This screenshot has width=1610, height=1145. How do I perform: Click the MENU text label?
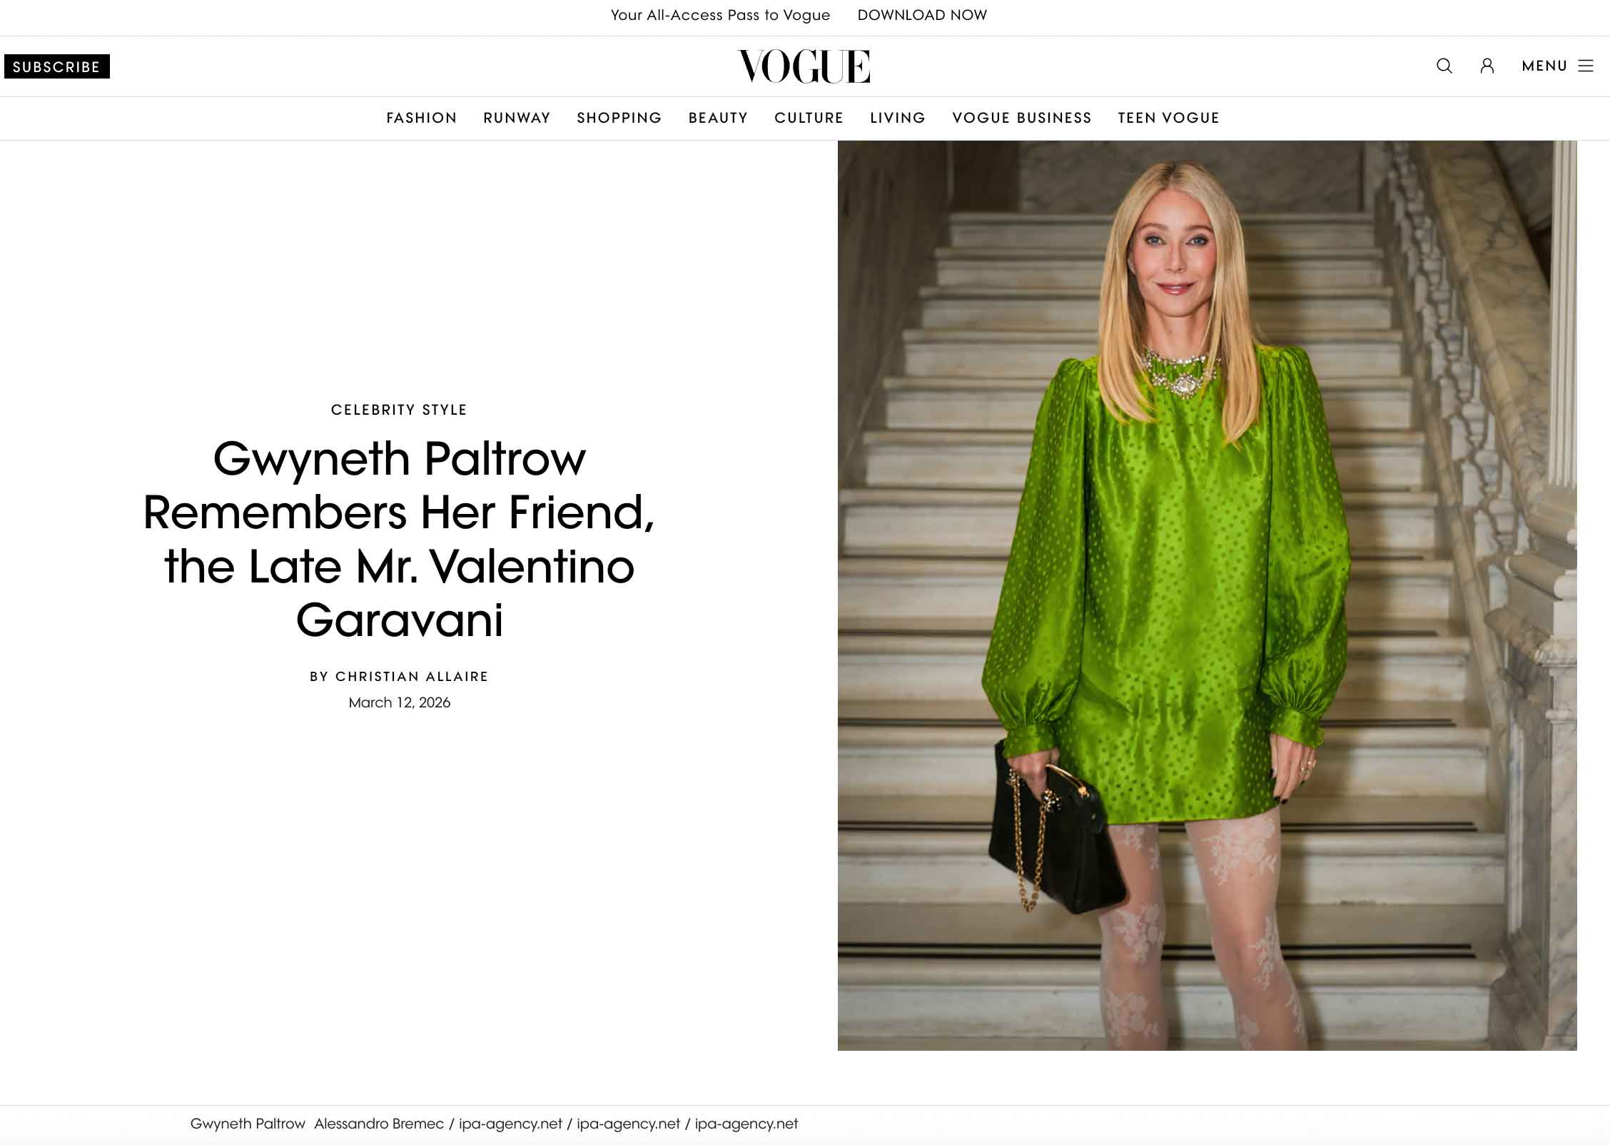[1544, 66]
